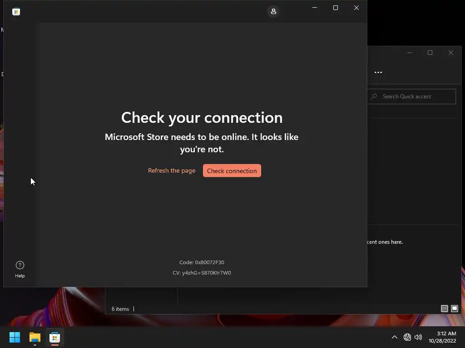Show hidden icons in system tray
465x348 pixels.
[x=395, y=337]
